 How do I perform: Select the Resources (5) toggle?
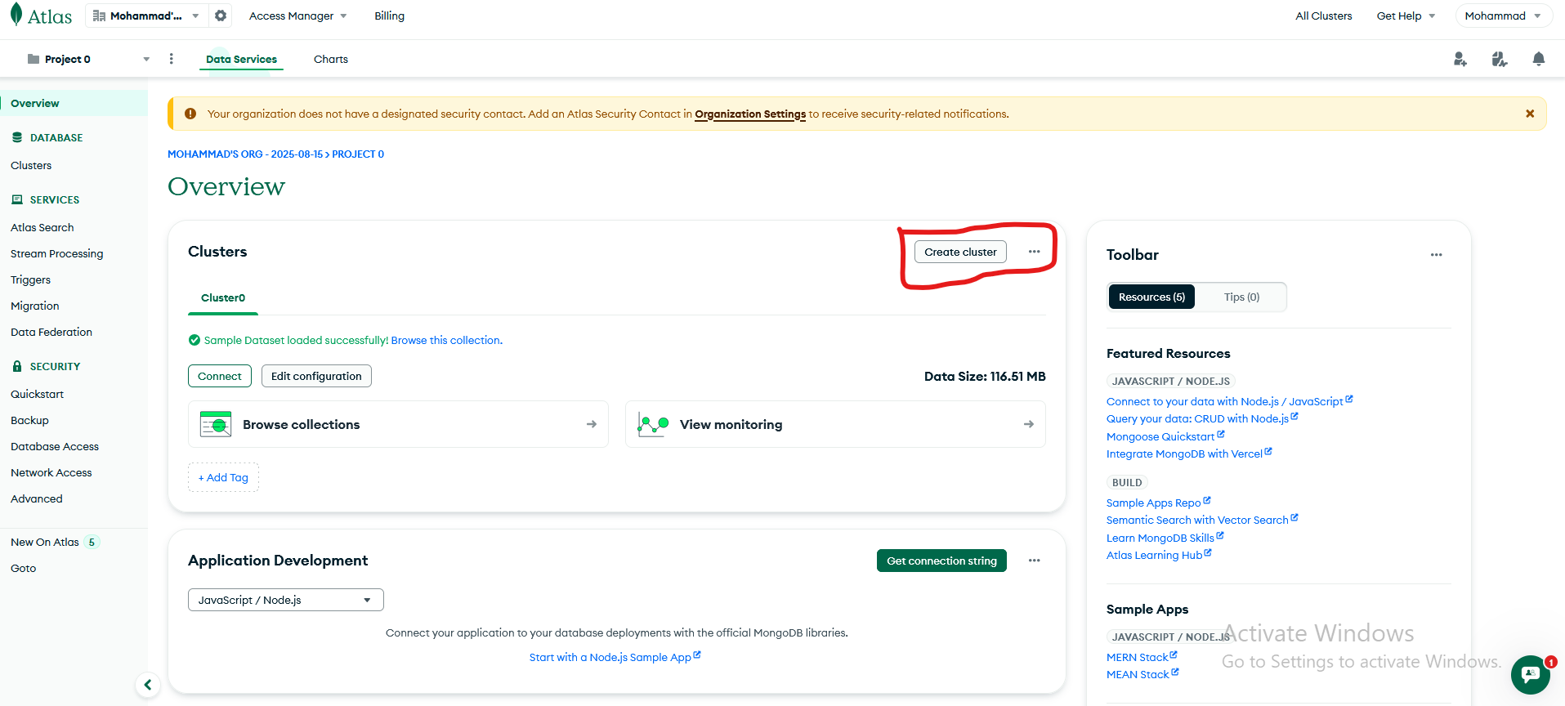point(1151,297)
